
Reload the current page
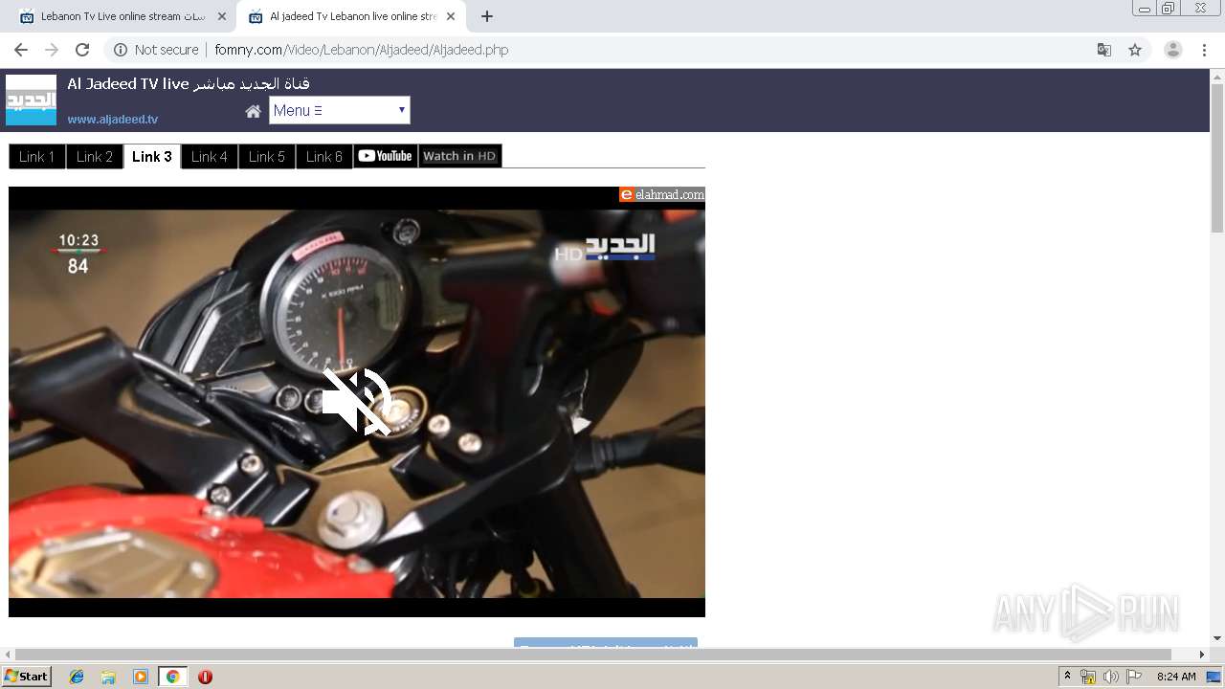tap(82, 50)
